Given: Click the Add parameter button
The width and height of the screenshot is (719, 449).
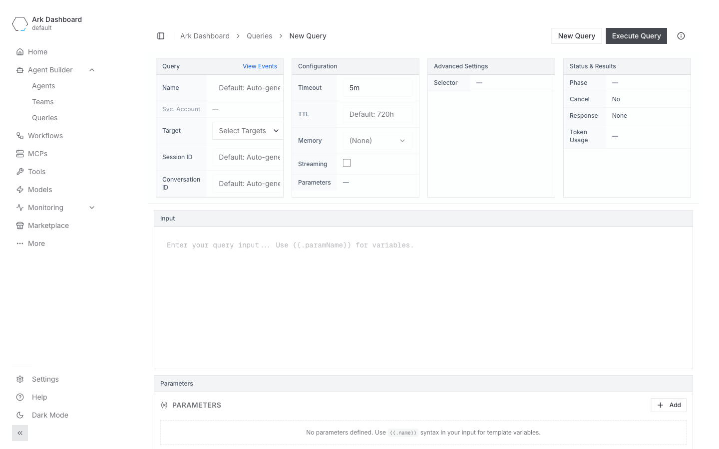Looking at the screenshot, I should coord(669,405).
